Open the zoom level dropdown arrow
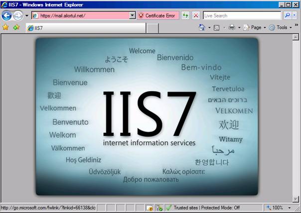 coord(289,208)
